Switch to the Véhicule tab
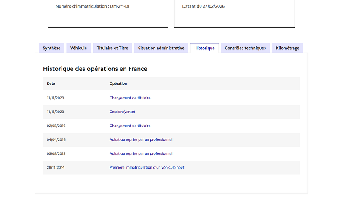The image size is (337, 198). [78, 48]
